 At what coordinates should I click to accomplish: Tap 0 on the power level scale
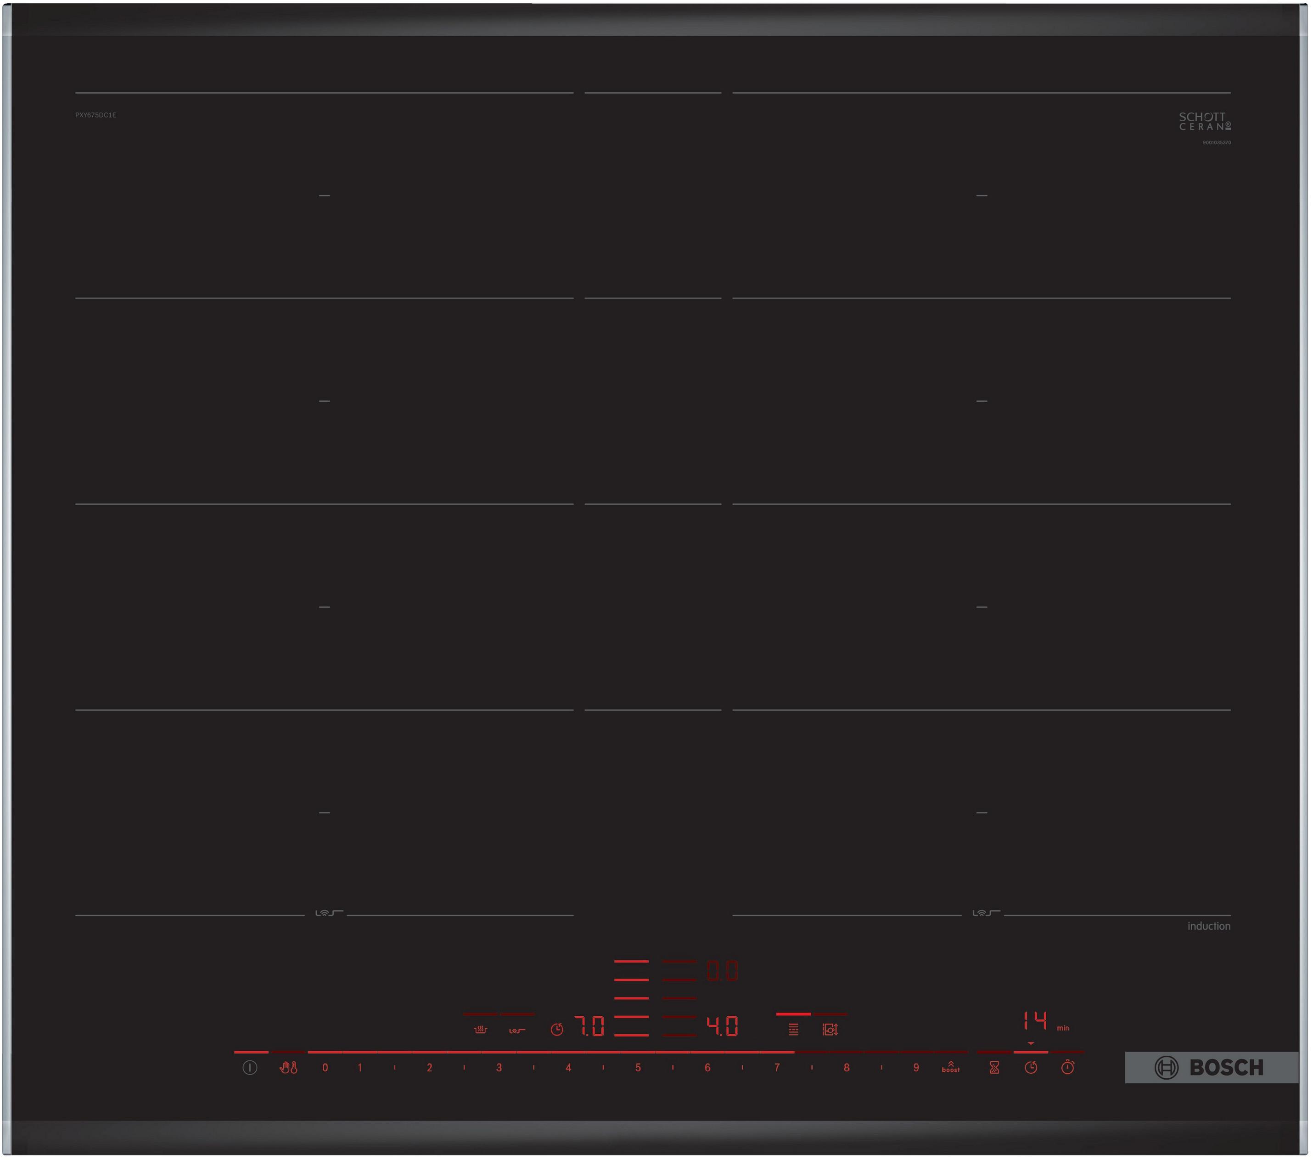(325, 1067)
